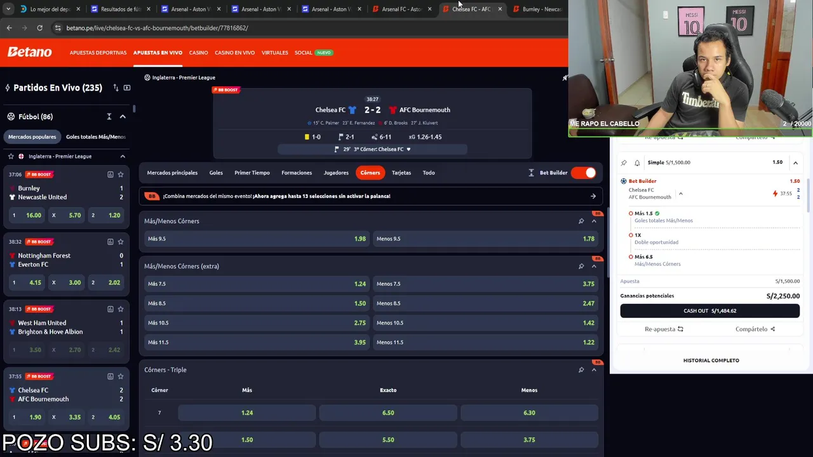Sort live matches icon next to Partidos En Vivo
The image size is (813, 457).
point(116,88)
